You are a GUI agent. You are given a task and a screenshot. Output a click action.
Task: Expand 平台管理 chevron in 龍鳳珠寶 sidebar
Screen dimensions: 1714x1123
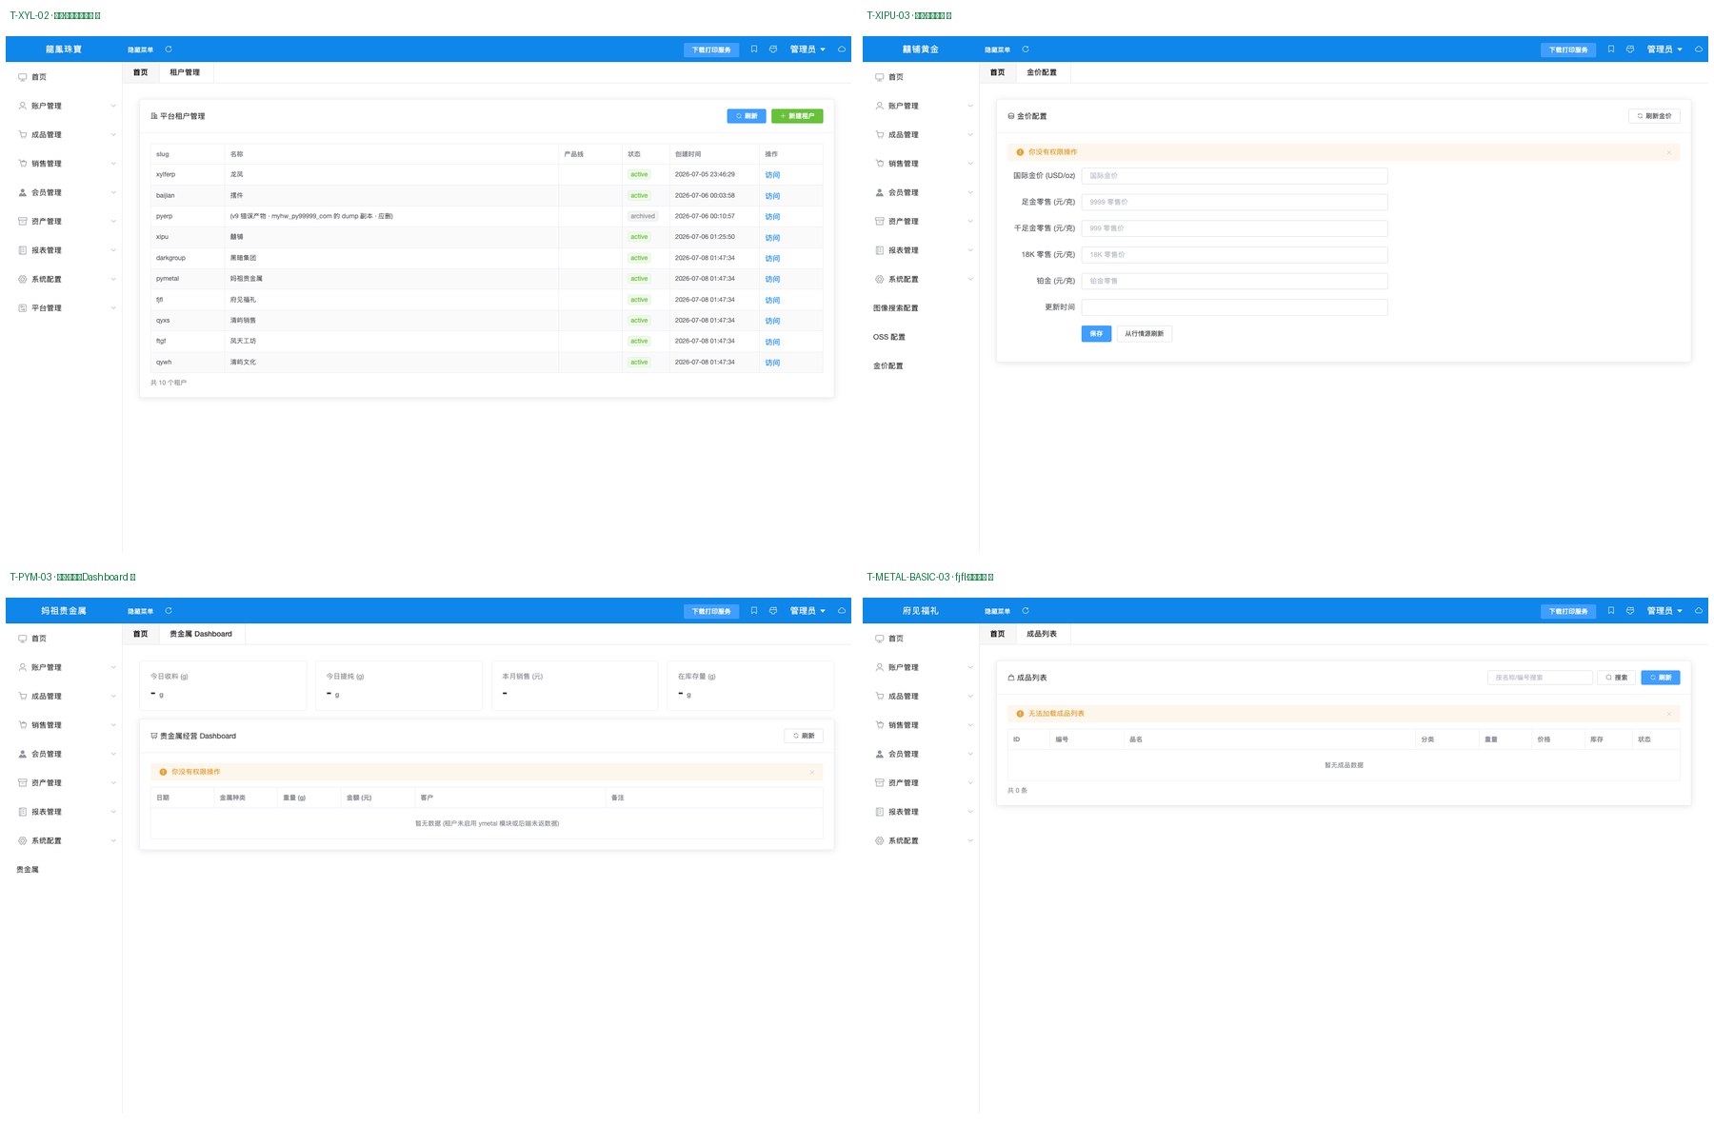click(113, 308)
